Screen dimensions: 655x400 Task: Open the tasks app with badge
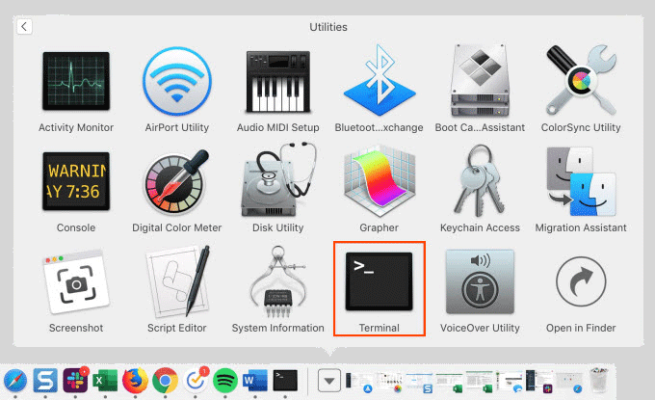pyautogui.click(x=196, y=381)
